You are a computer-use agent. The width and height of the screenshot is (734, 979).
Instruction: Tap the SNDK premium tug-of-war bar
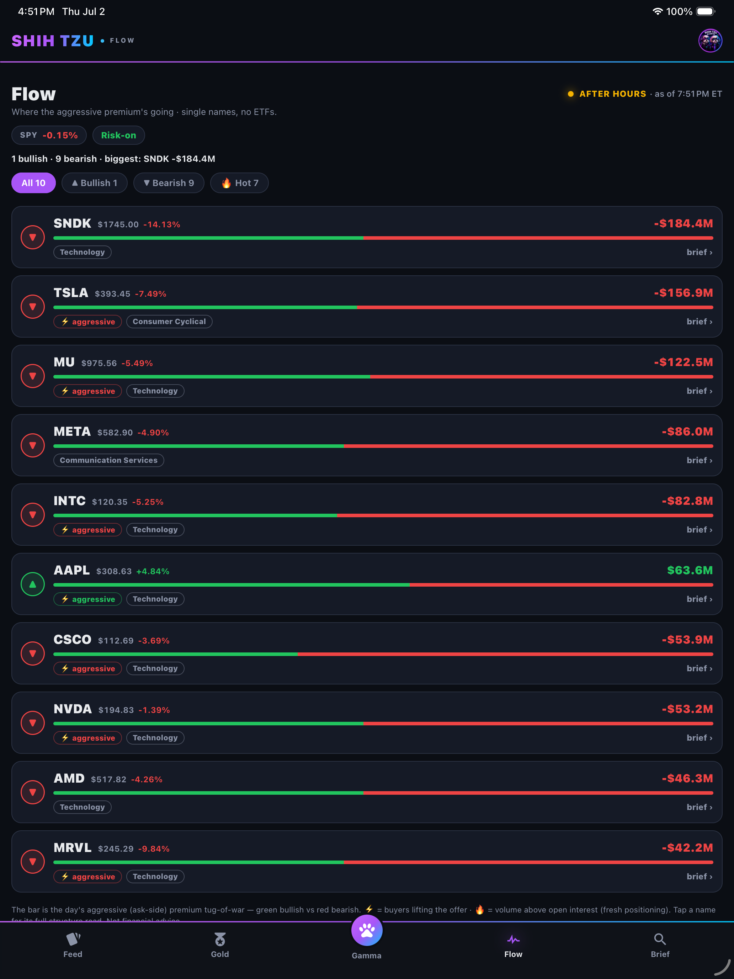coord(383,238)
